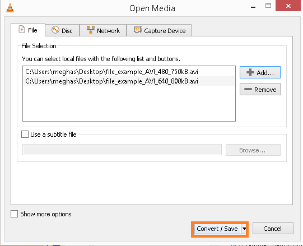
Task: Enable the Use a subtitle file checkbox
Action: pyautogui.click(x=25, y=134)
